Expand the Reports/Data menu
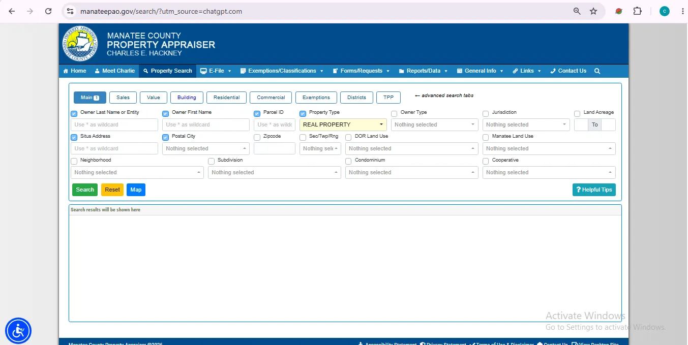This screenshot has width=688, height=345. [423, 71]
